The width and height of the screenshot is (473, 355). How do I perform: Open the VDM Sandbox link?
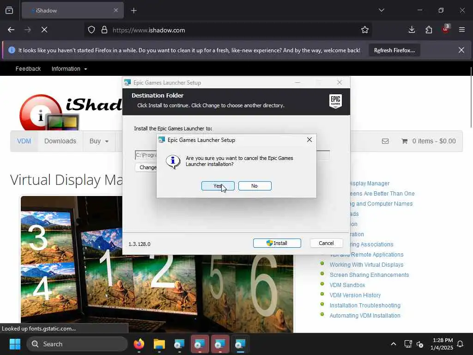pos(347,285)
